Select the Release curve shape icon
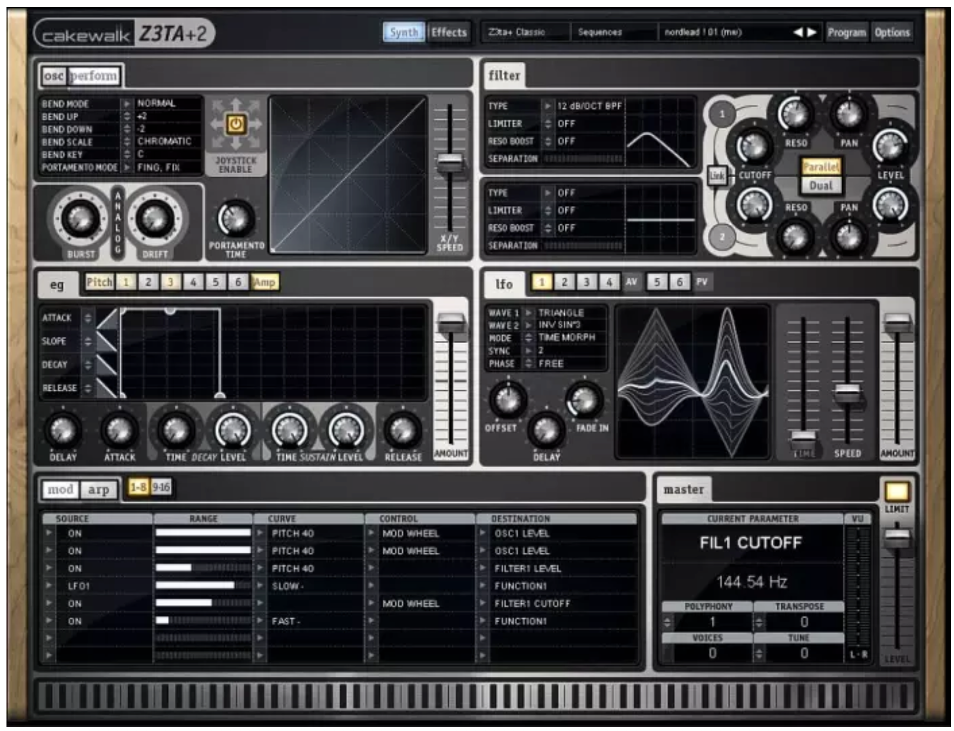The image size is (954, 731). click(107, 388)
